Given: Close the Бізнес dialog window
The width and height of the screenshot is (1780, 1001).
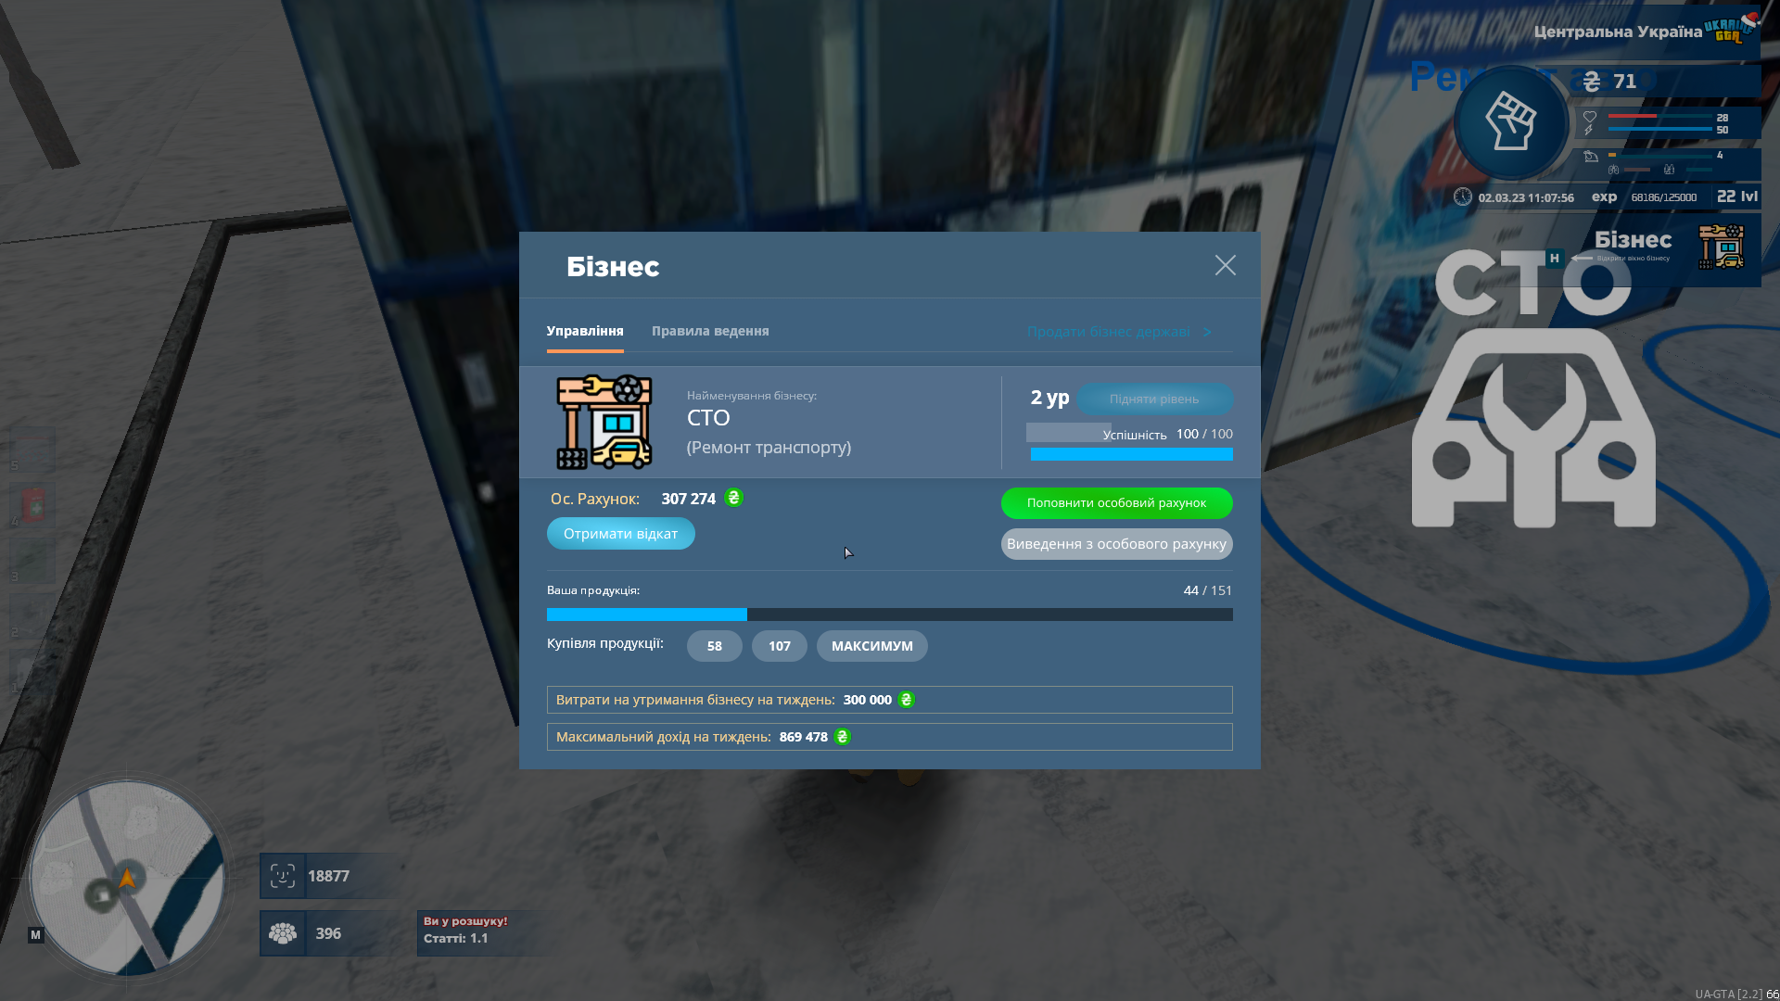Looking at the screenshot, I should coord(1225,265).
